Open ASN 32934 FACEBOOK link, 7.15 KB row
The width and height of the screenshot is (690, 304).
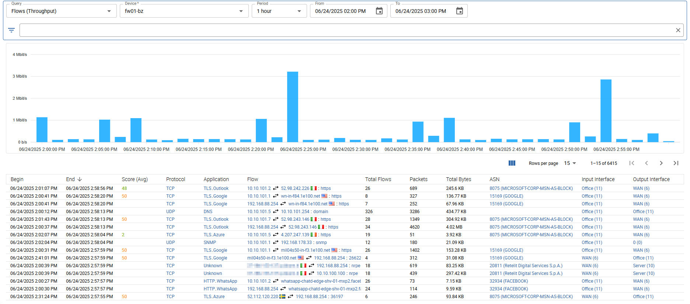(509, 281)
